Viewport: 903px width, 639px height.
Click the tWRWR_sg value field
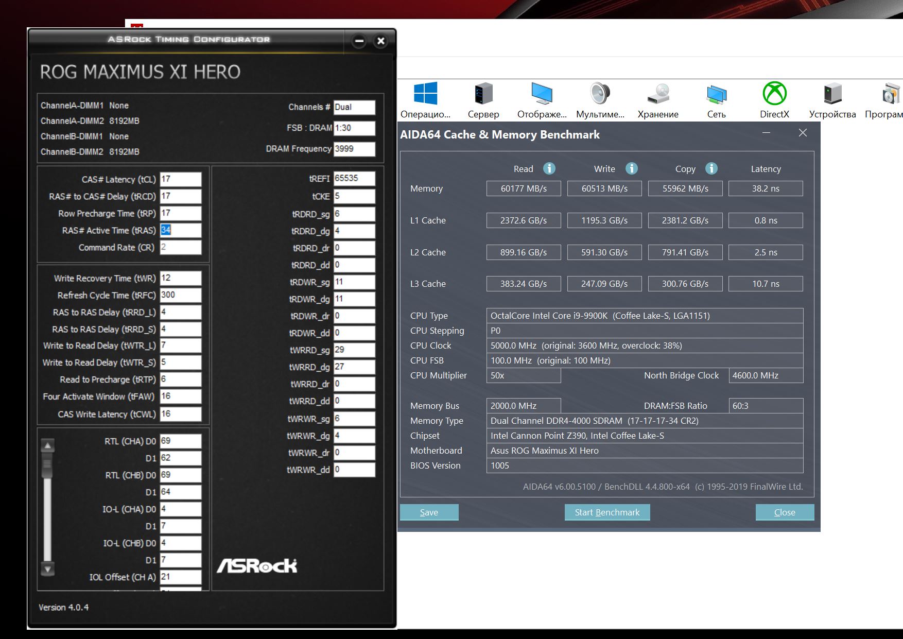[x=355, y=419]
